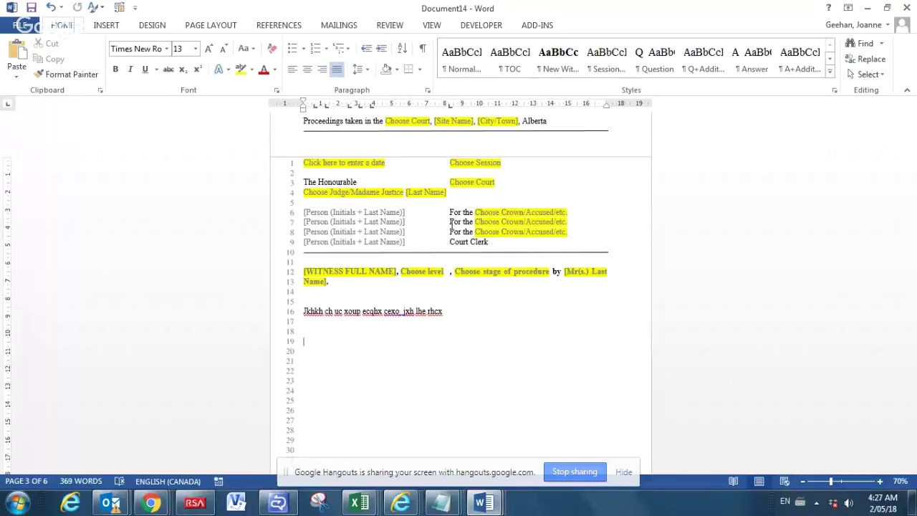Image resolution: width=917 pixels, height=516 pixels.
Task: Align text to the right
Action: 322,70
